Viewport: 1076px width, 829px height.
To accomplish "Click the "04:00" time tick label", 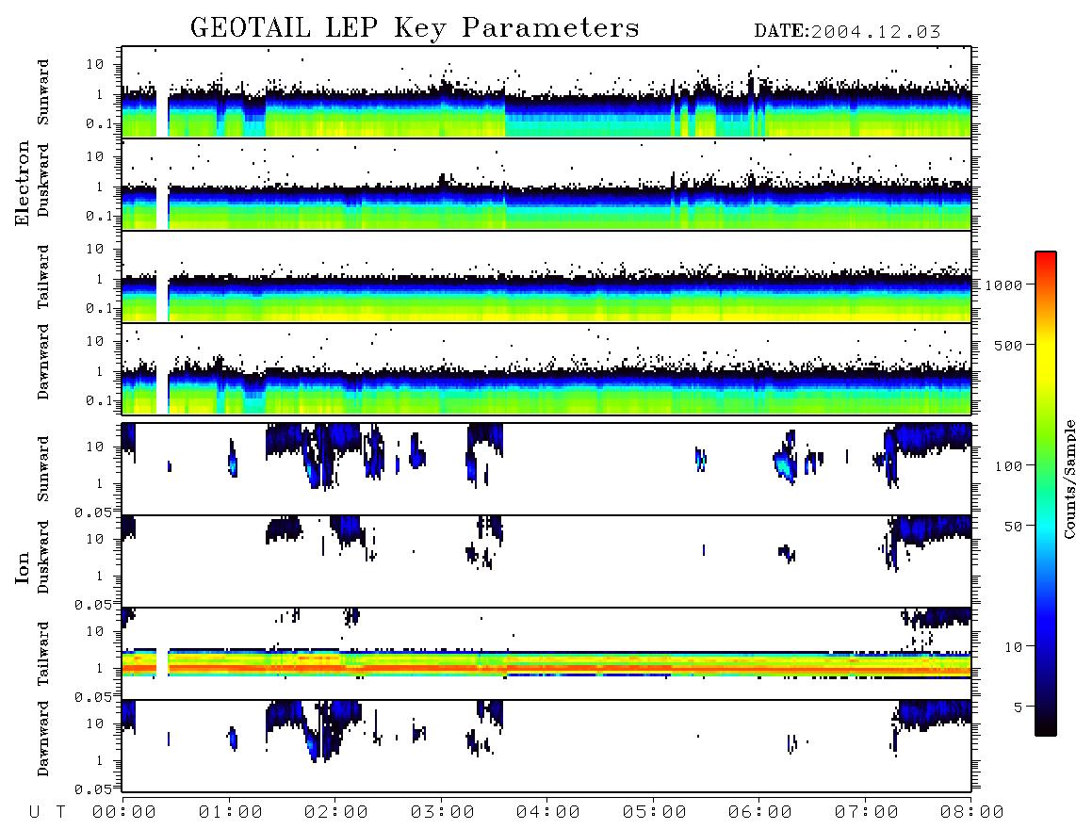I will [548, 813].
